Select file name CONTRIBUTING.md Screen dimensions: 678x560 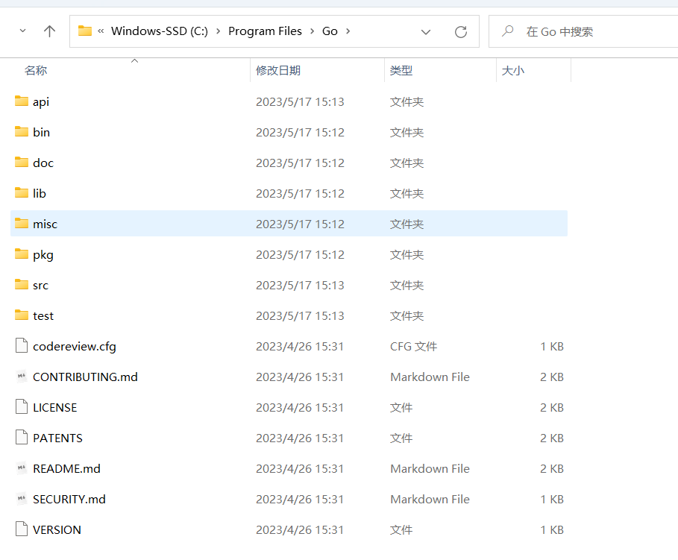[x=85, y=377]
